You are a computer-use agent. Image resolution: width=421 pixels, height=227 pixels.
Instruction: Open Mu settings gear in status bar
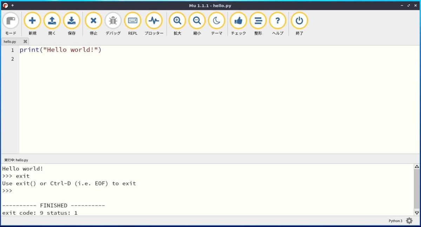click(409, 221)
